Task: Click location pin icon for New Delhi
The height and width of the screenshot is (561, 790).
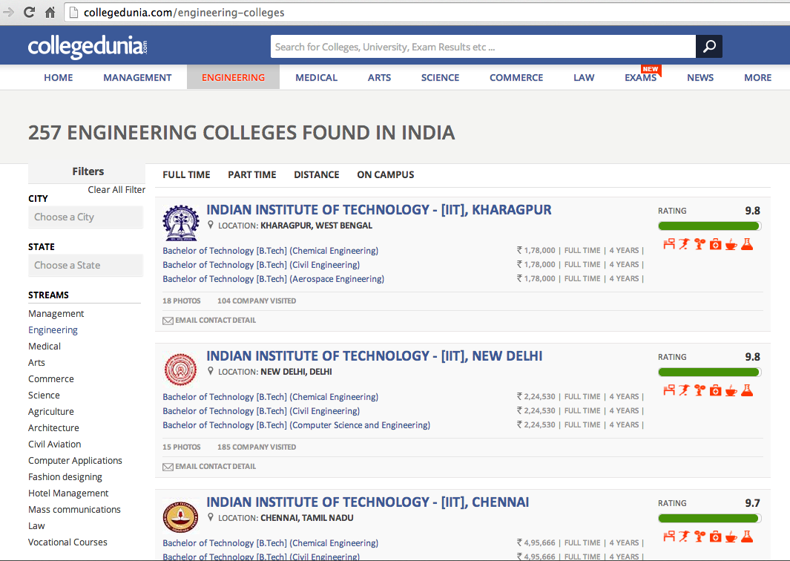Action: tap(211, 371)
